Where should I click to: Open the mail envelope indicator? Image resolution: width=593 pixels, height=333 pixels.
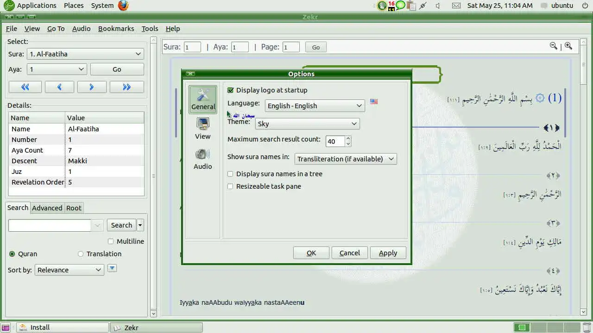(x=456, y=6)
